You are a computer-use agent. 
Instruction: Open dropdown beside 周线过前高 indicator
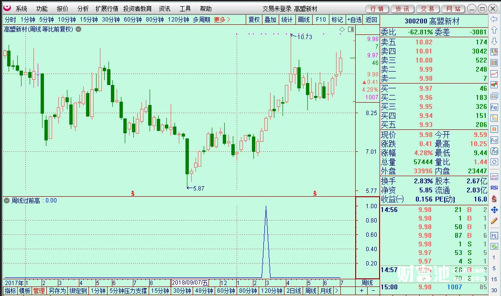point(7,201)
